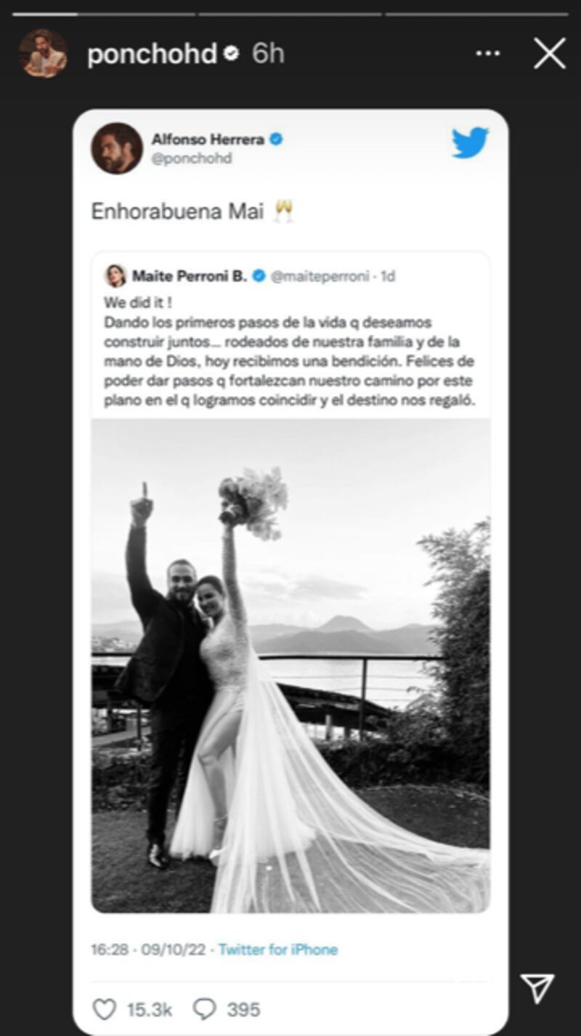The image size is (581, 1036).
Task: Click the Twitter for iPhone link
Action: click(278, 950)
